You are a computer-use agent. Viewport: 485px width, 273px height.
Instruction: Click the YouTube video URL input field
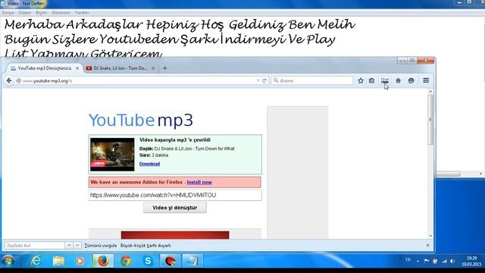click(175, 195)
